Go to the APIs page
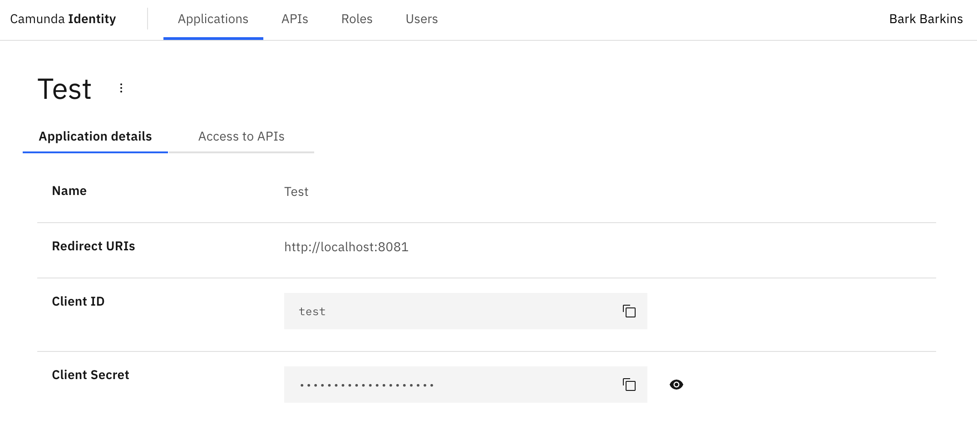Image resolution: width=977 pixels, height=424 pixels. (295, 19)
